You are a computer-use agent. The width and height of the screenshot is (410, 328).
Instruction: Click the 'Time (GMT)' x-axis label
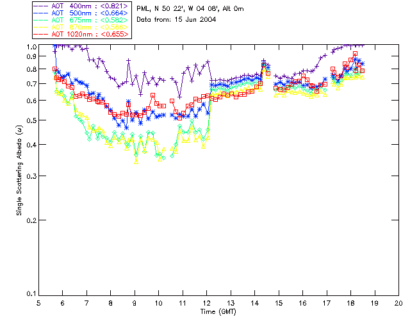[218, 311]
